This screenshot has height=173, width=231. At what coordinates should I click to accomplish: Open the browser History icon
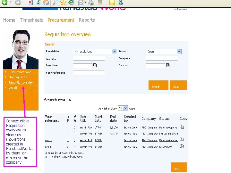72,2
